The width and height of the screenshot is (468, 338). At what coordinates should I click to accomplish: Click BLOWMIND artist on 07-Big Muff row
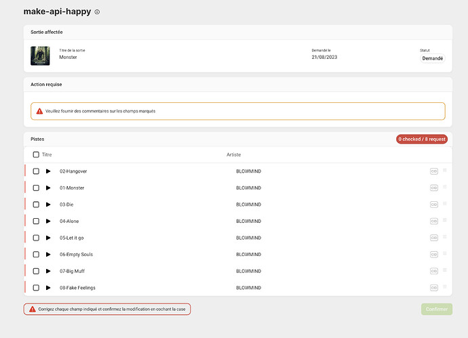click(249, 271)
